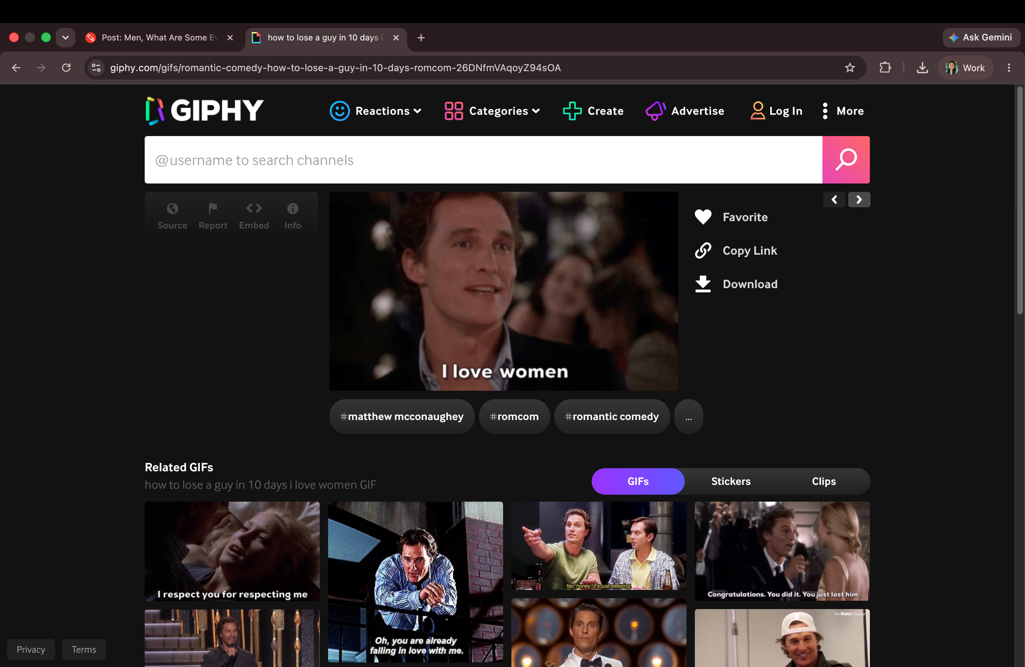Open 'Congratulations. You did it' GIF
This screenshot has height=667, width=1025.
782,551
